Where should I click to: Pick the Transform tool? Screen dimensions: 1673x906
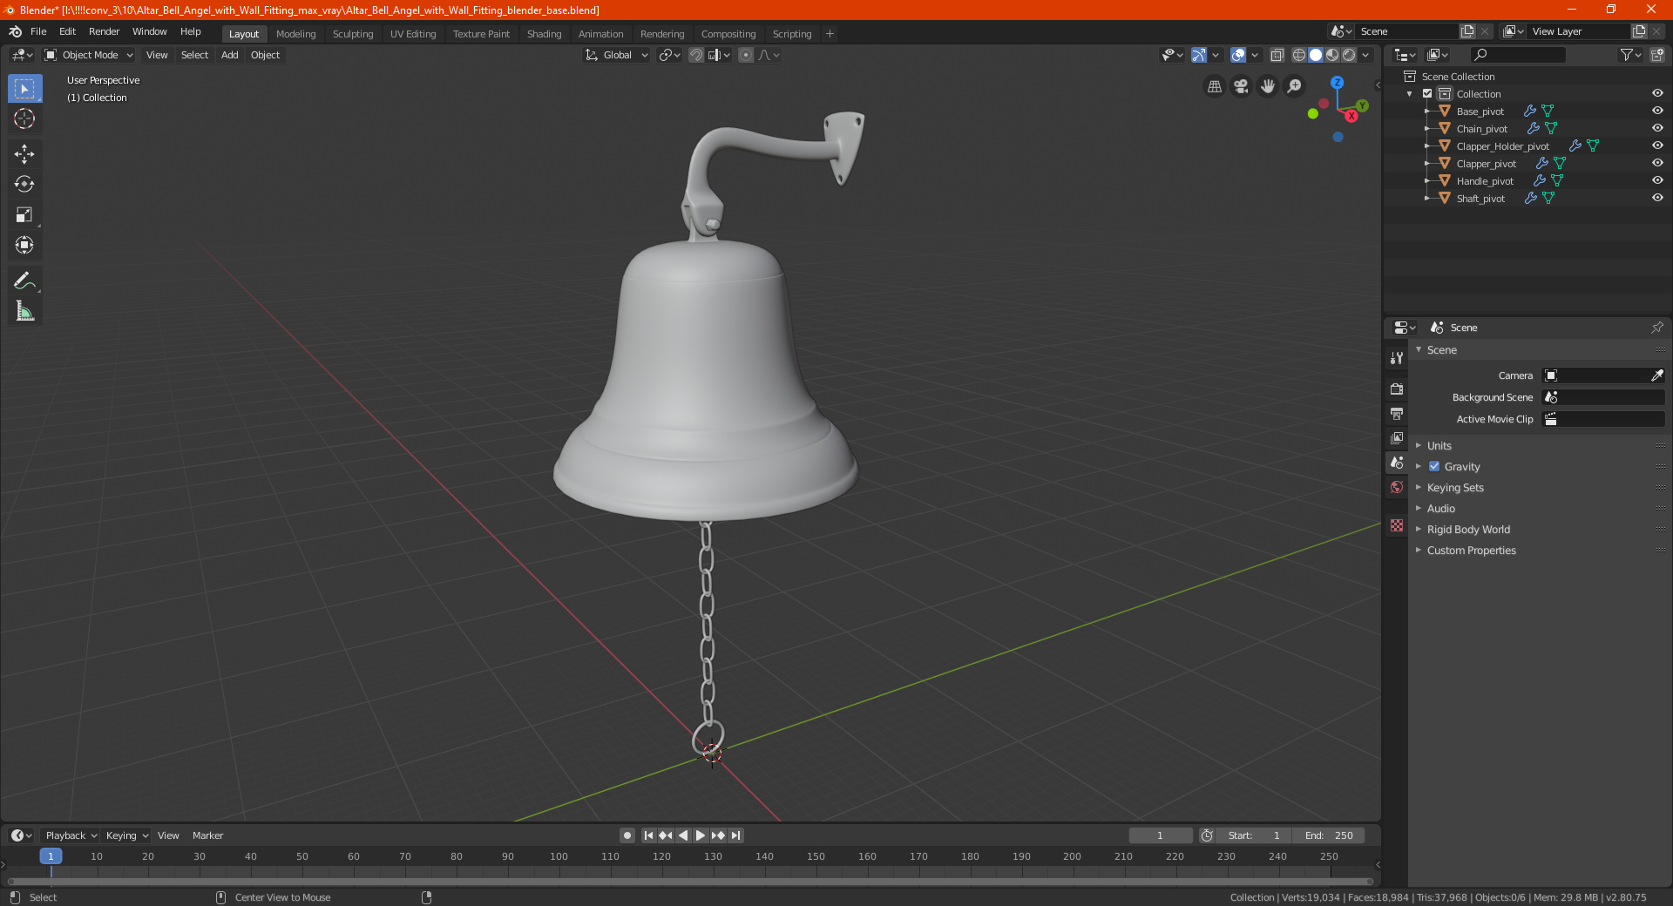tap(24, 246)
